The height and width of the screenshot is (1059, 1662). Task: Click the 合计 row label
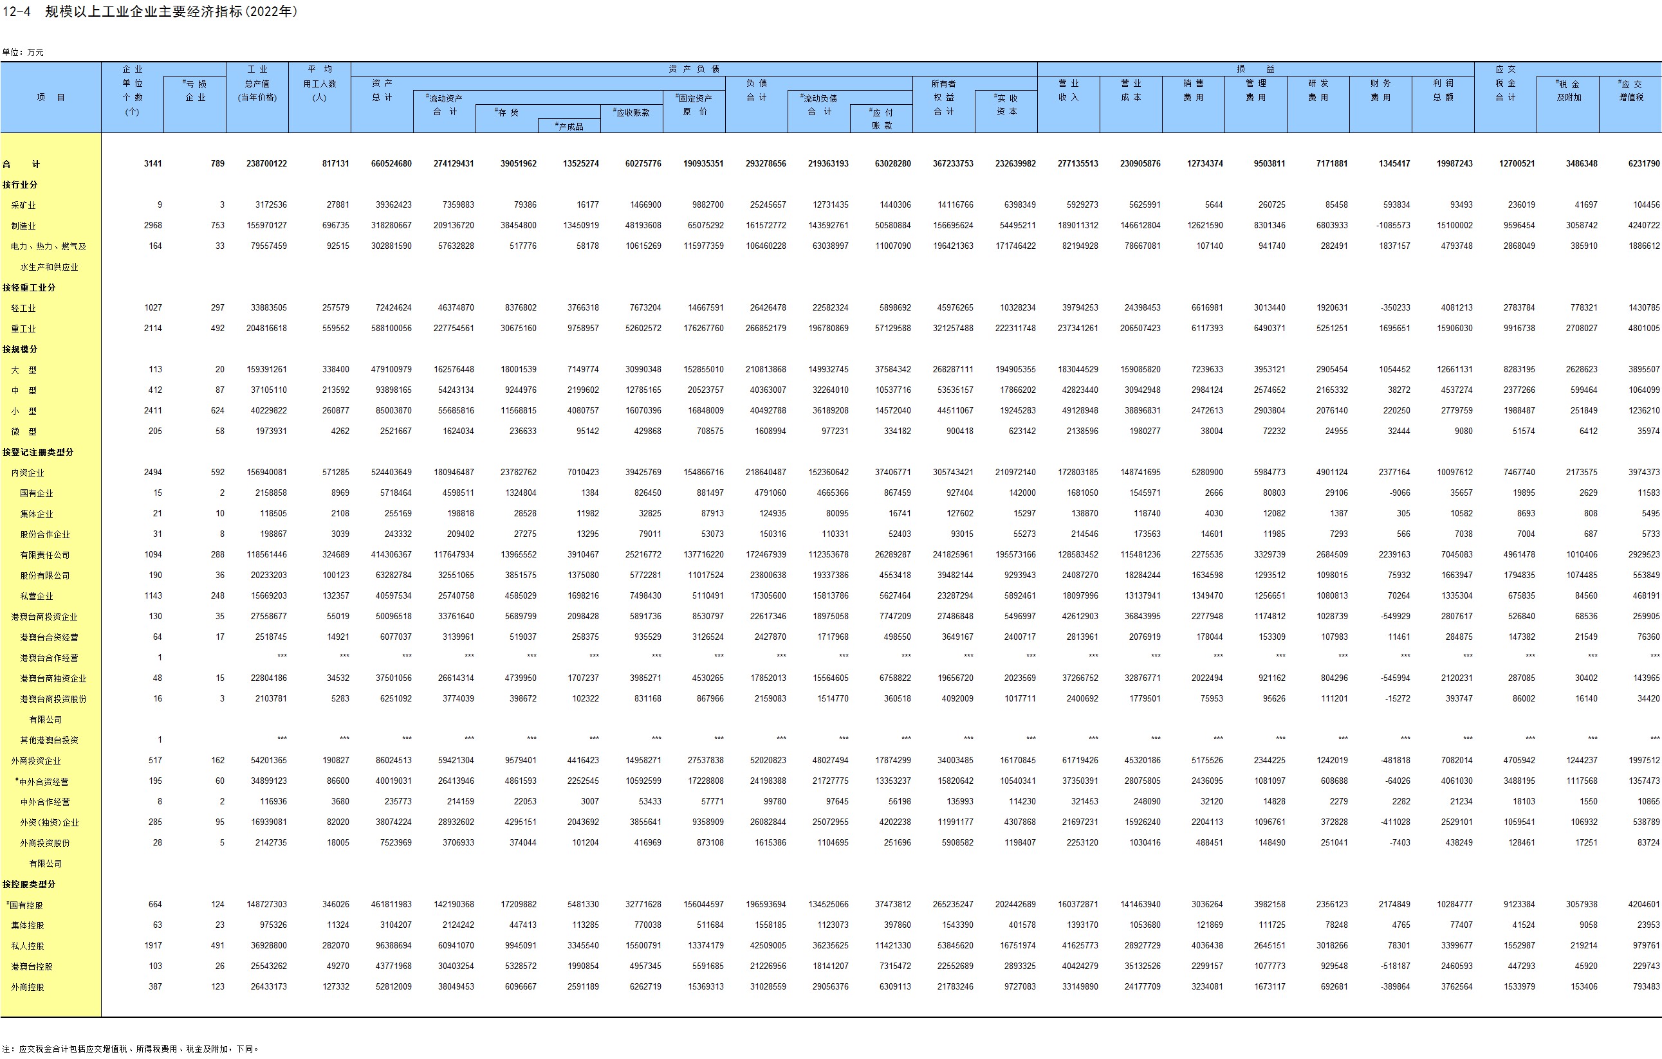21,164
